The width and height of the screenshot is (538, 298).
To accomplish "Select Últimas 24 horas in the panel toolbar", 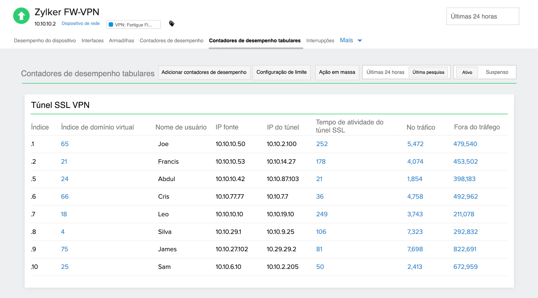I will 385,72.
